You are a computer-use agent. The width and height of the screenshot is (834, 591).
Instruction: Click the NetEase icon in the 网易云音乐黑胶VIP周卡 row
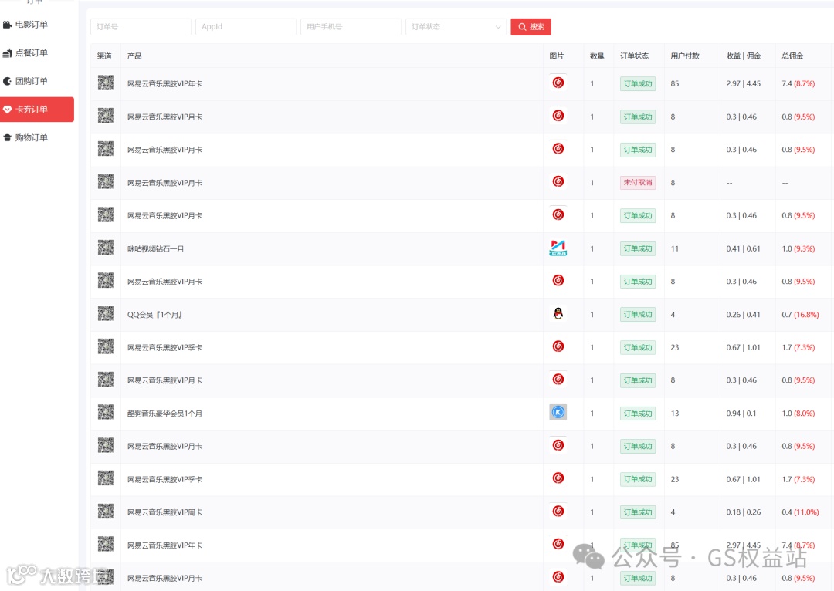pos(558,511)
